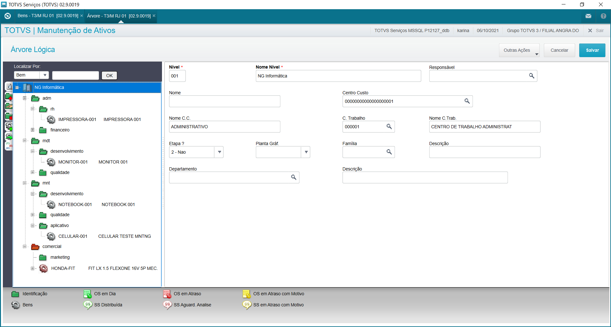The image size is (611, 327).
Task: Click the Nome C.C. field showing ADMINISTRATIVO
Action: pyautogui.click(x=225, y=127)
